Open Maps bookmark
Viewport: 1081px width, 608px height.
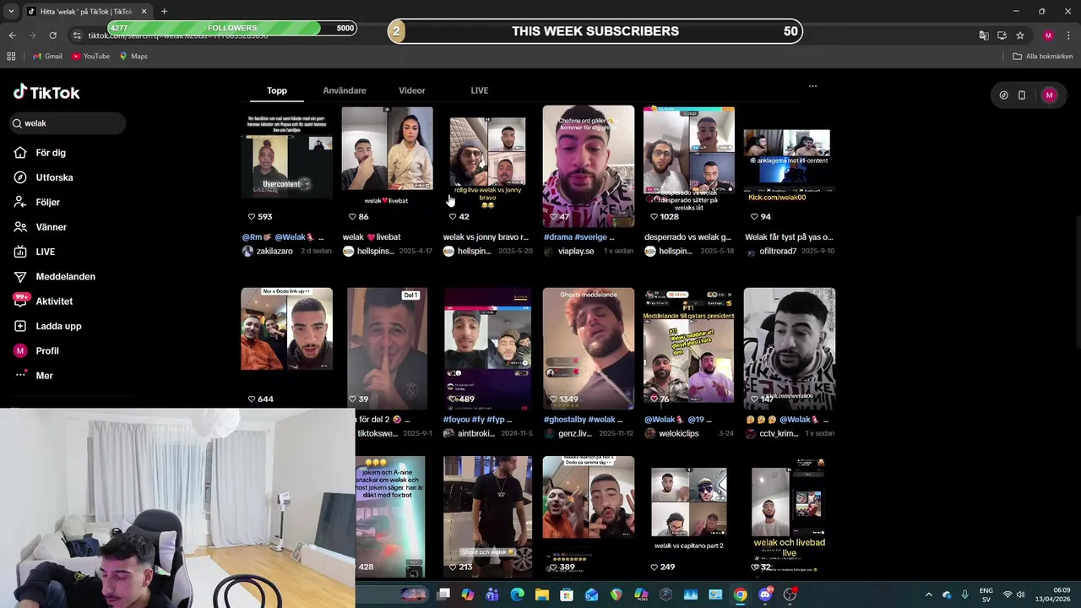click(133, 57)
